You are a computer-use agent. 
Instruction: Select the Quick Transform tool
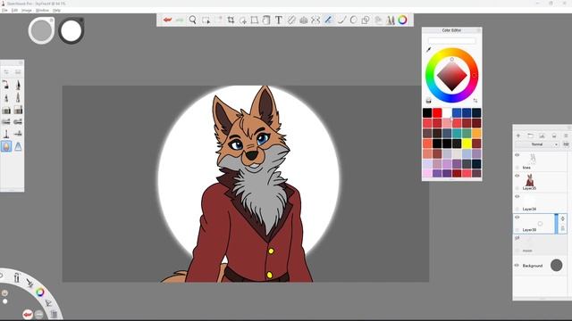click(243, 21)
